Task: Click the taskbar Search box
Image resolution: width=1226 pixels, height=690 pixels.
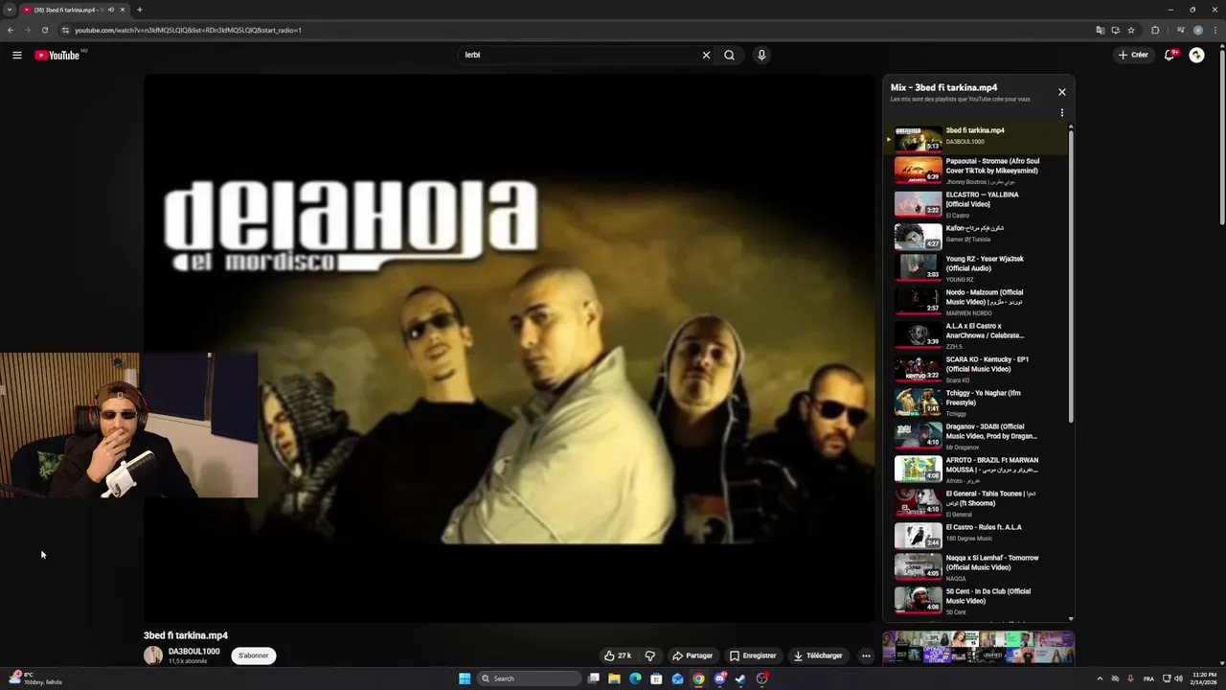Action: [529, 678]
